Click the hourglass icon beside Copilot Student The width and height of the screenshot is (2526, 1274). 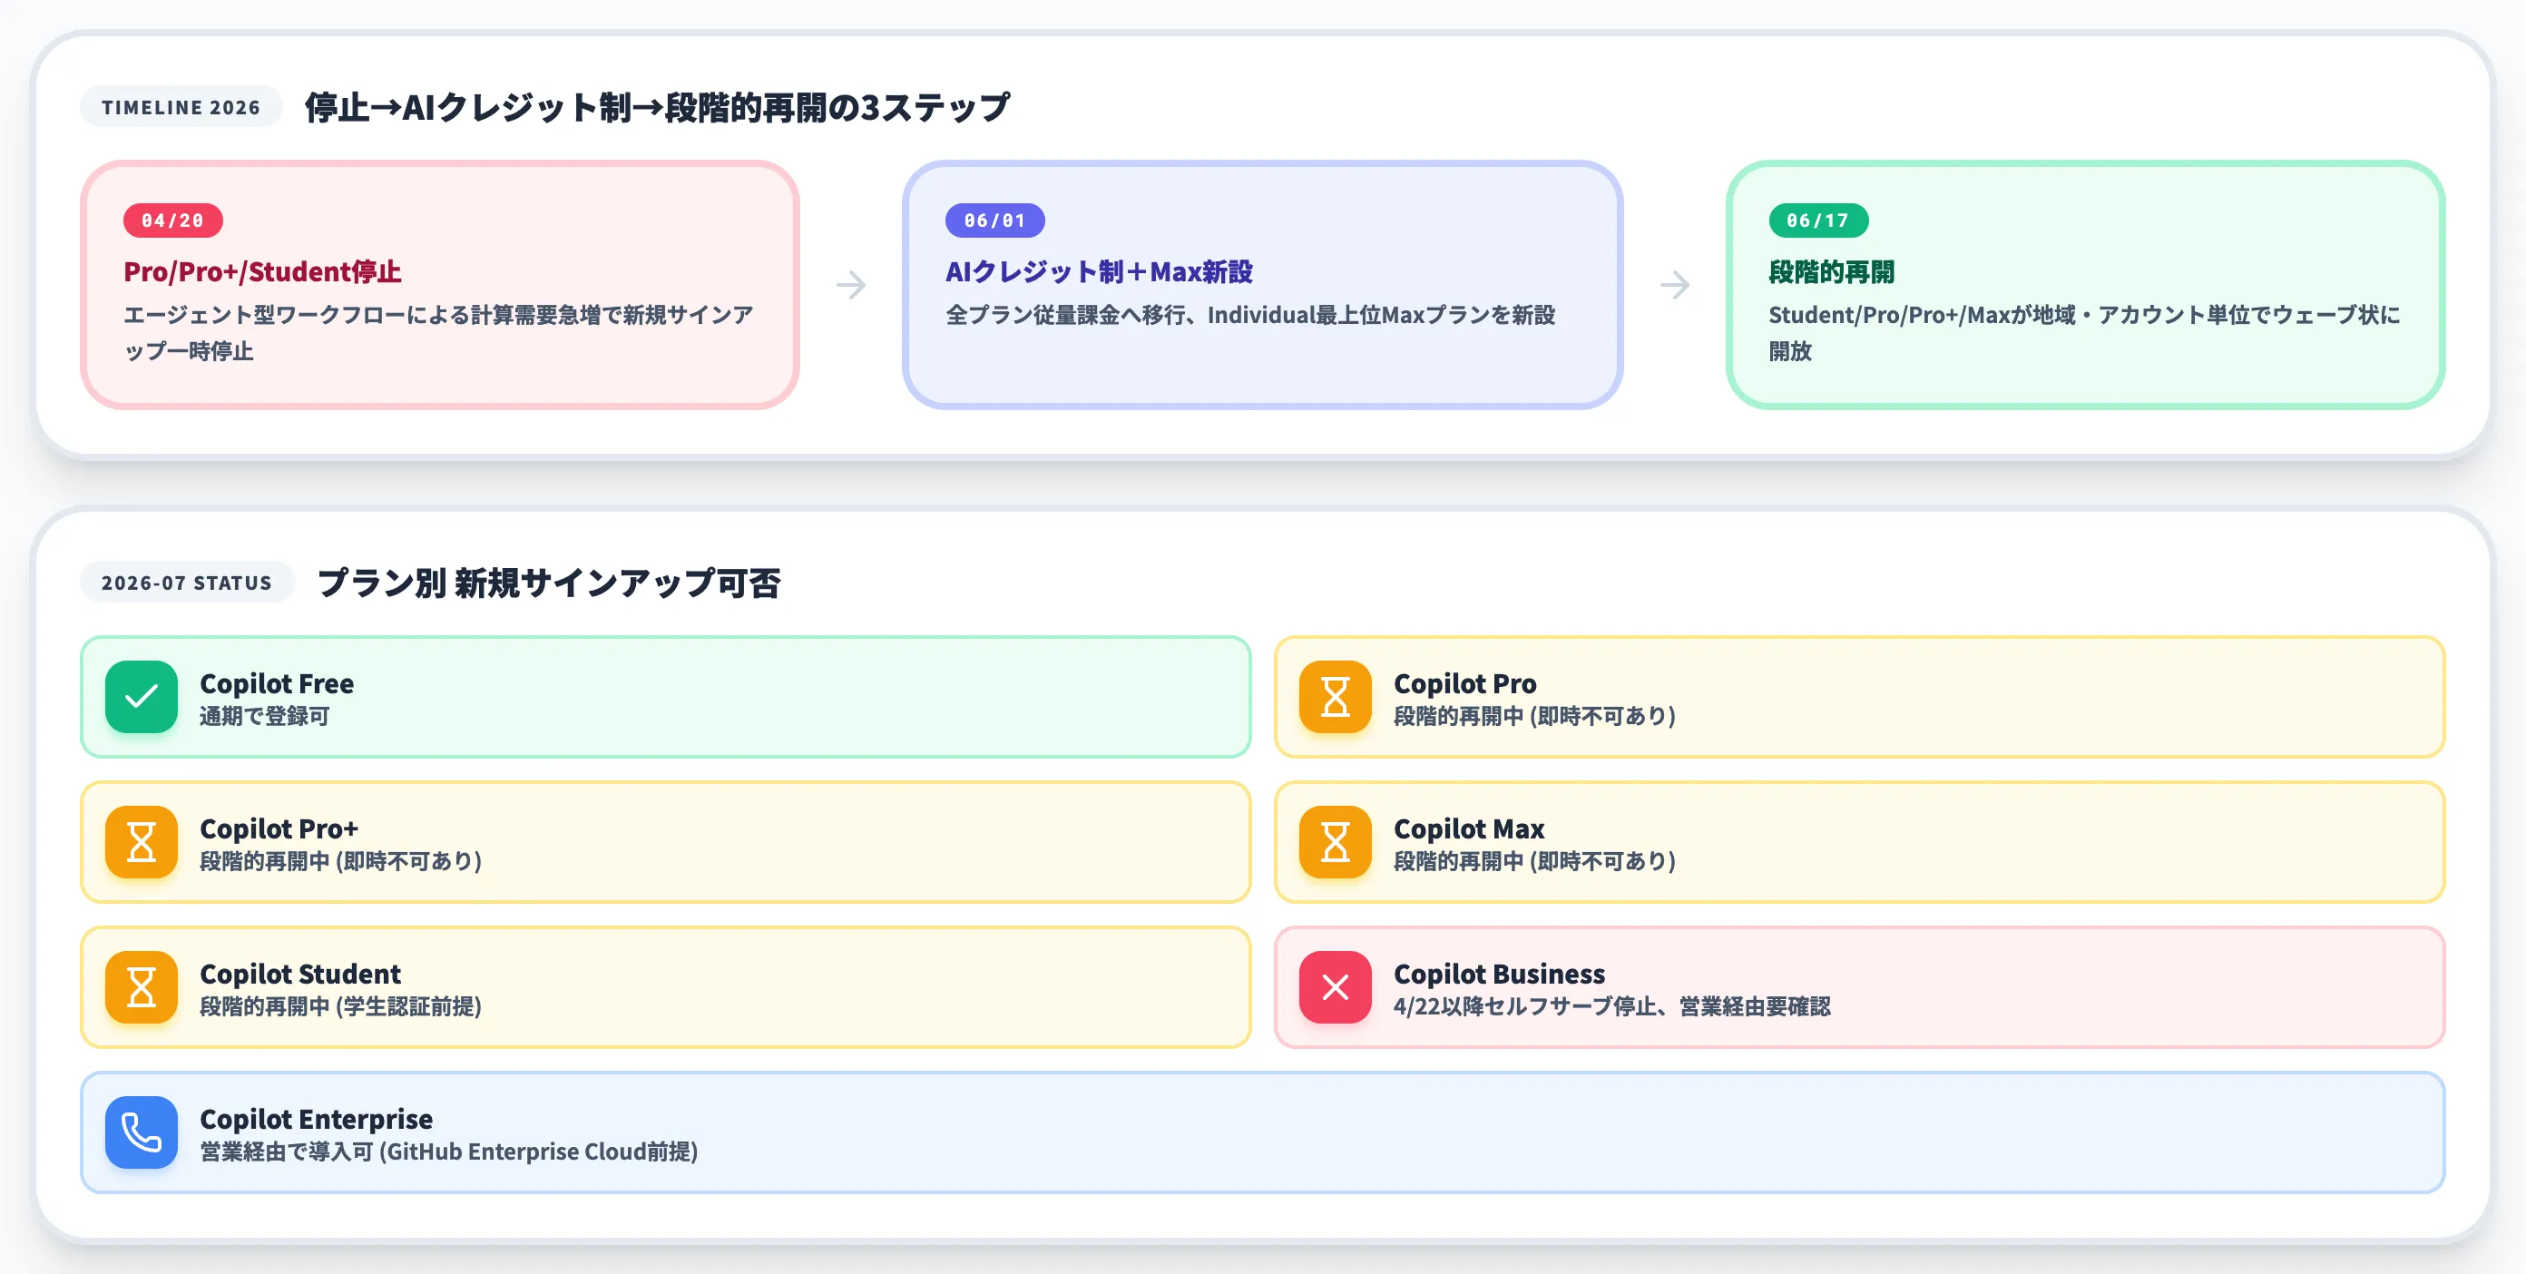tap(142, 987)
